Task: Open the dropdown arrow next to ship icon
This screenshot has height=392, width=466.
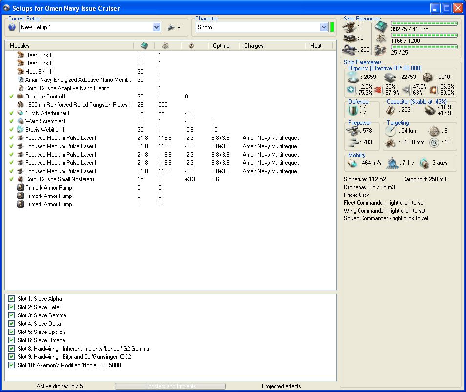Action: click(x=179, y=28)
